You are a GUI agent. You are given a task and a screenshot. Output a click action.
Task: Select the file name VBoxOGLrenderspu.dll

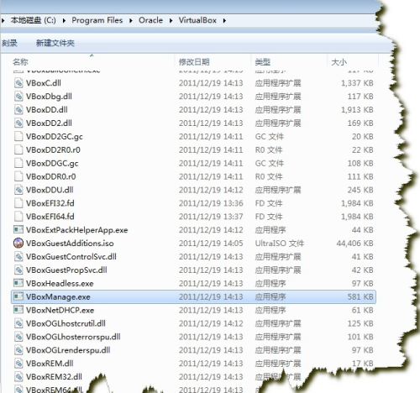coord(68,350)
